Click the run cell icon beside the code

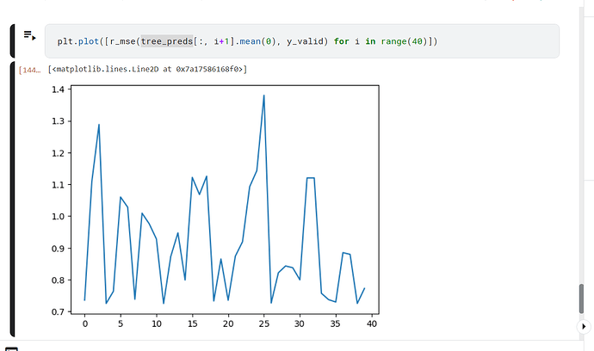[28, 36]
